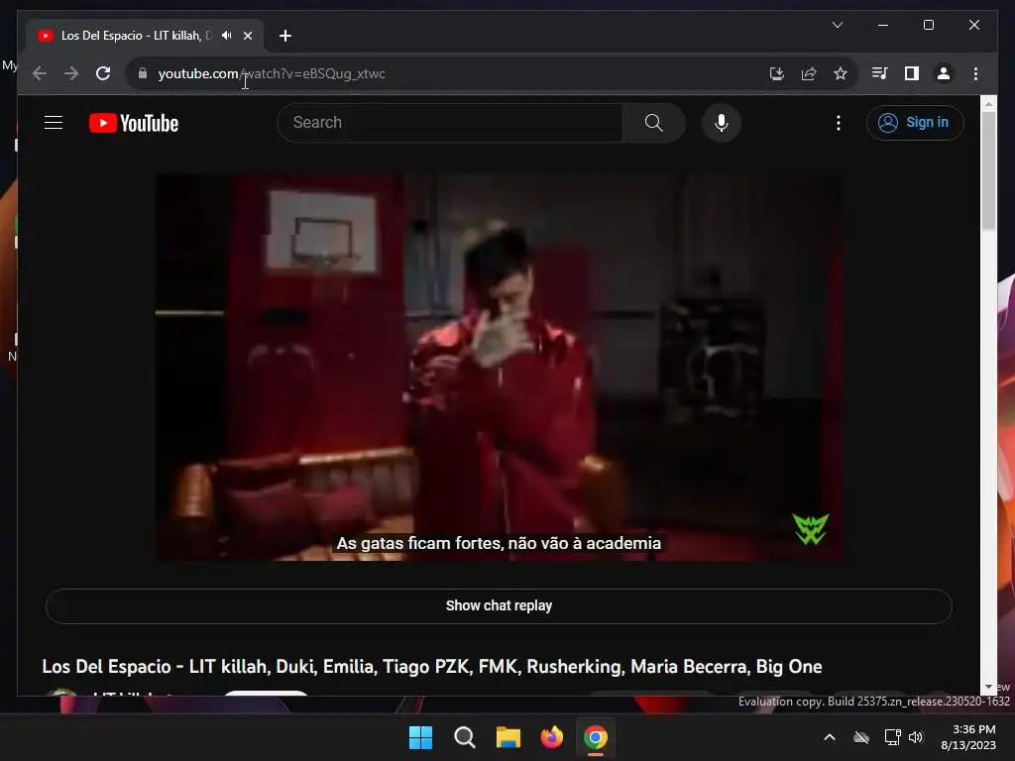Image resolution: width=1015 pixels, height=761 pixels.
Task: Click the subtitle text in the video
Action: pos(499,543)
